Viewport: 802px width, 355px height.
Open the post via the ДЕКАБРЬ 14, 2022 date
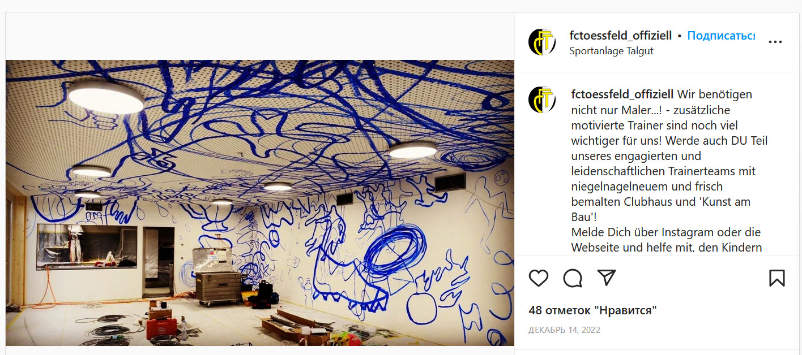[x=565, y=330]
